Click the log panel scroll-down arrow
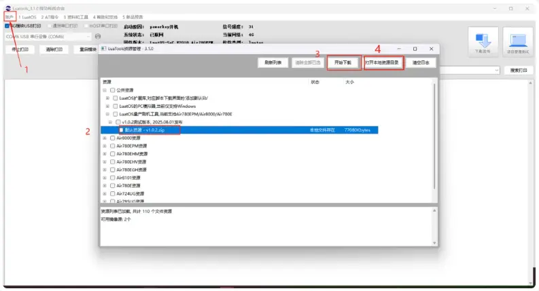Screen dimensions: 539x291 pyautogui.click(x=434, y=243)
